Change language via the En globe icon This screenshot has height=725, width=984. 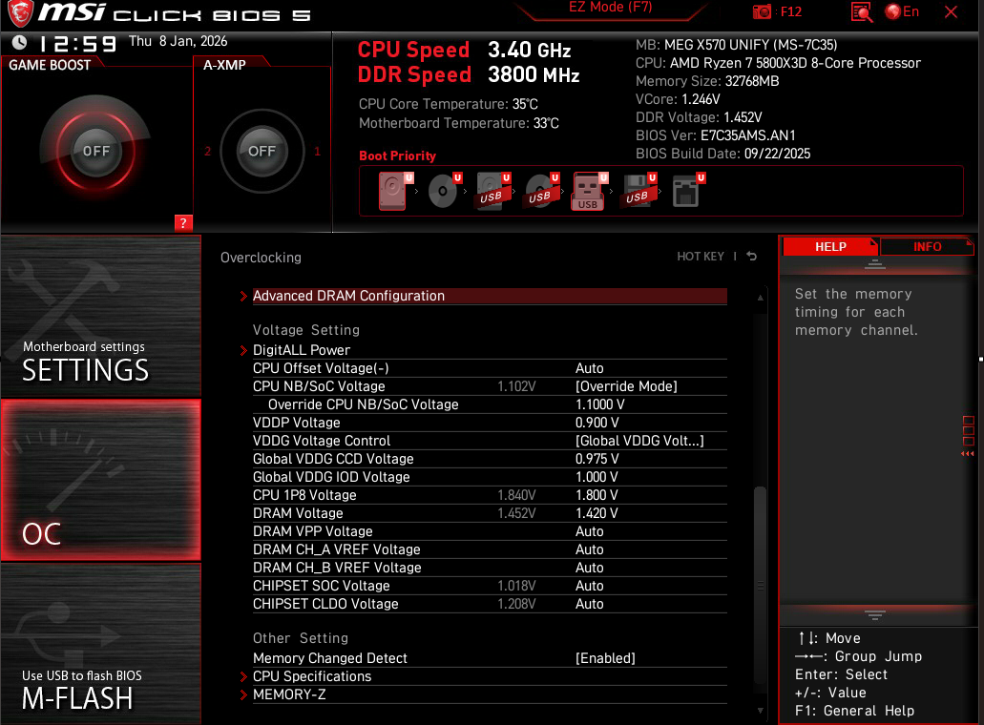[x=902, y=11]
